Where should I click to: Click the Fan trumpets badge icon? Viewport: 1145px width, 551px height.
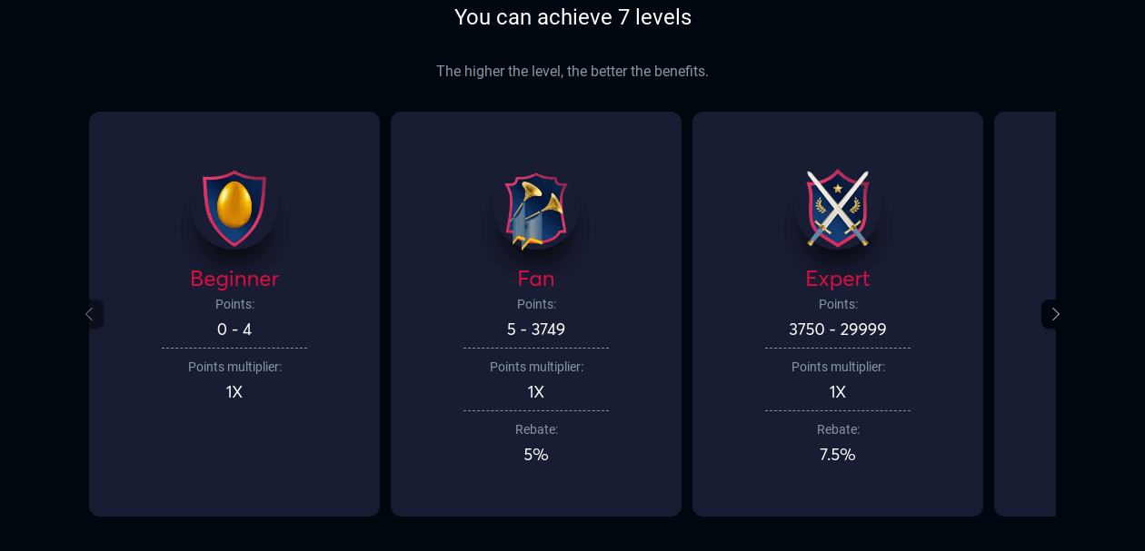pyautogui.click(x=536, y=209)
